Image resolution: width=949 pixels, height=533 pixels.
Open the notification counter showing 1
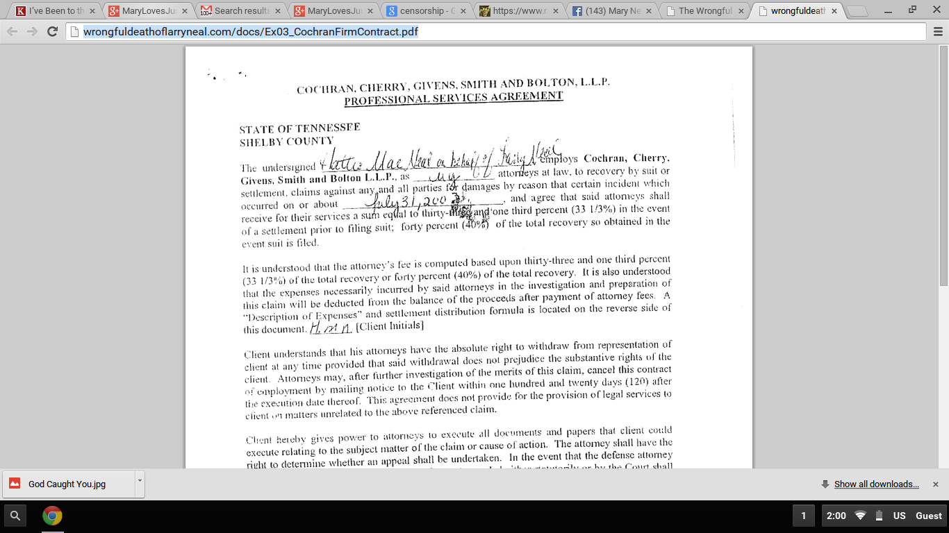click(x=804, y=516)
